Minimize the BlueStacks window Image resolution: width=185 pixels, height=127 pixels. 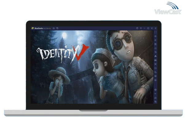click(x=144, y=28)
